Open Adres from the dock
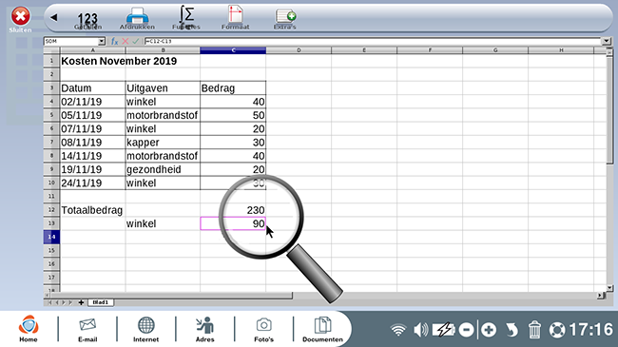 coord(205,330)
